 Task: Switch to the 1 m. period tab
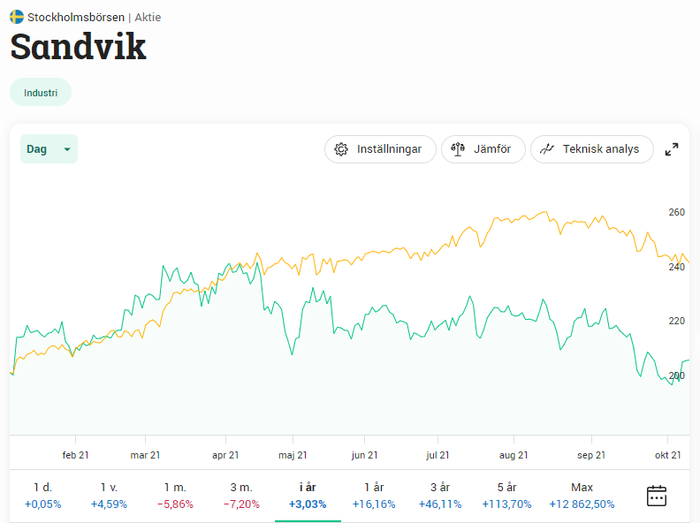(175, 496)
